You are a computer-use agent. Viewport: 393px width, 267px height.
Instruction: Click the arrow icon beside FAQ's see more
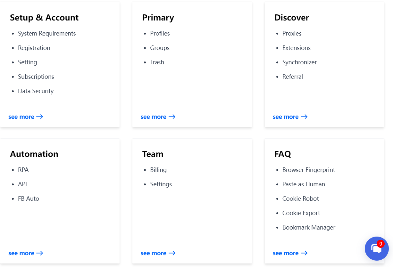click(x=305, y=253)
